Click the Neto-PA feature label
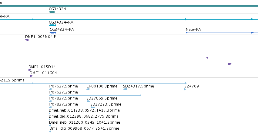This screenshot has height=133, width=258. (193, 30)
